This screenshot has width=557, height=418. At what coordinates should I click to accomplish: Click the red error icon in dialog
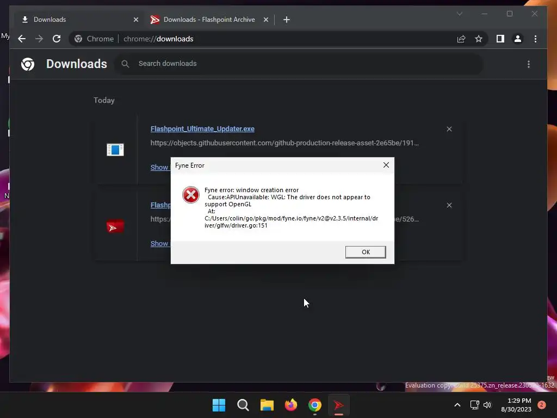191,195
